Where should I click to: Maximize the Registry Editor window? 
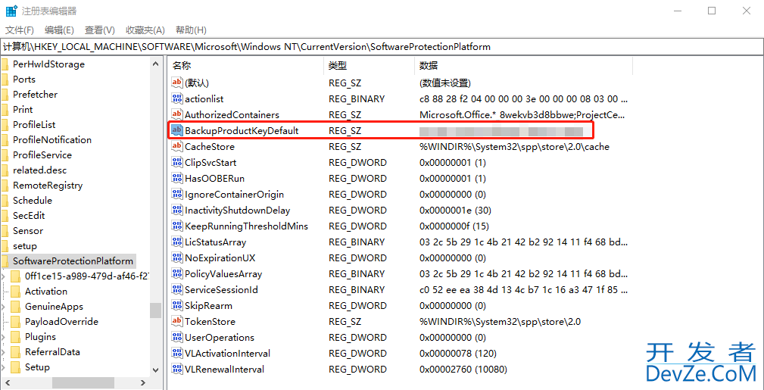click(712, 11)
